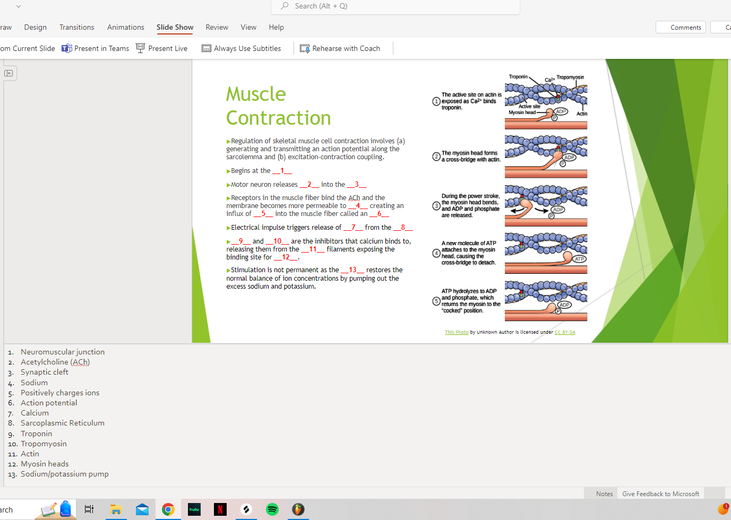Open the Animations tab
Screen dimensions: 731x520
pyautogui.click(x=126, y=27)
